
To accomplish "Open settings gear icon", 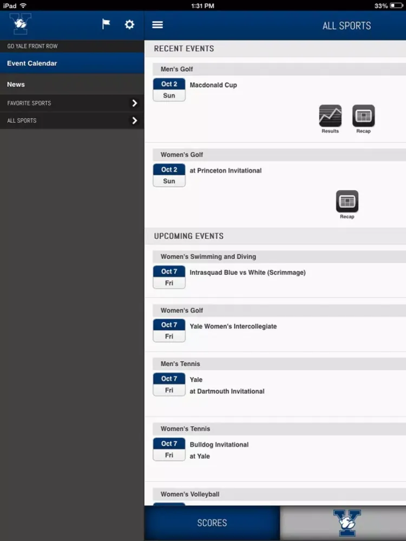I will [129, 24].
